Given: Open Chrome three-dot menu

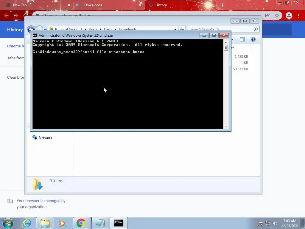Looking at the screenshot, I should click(x=298, y=16).
